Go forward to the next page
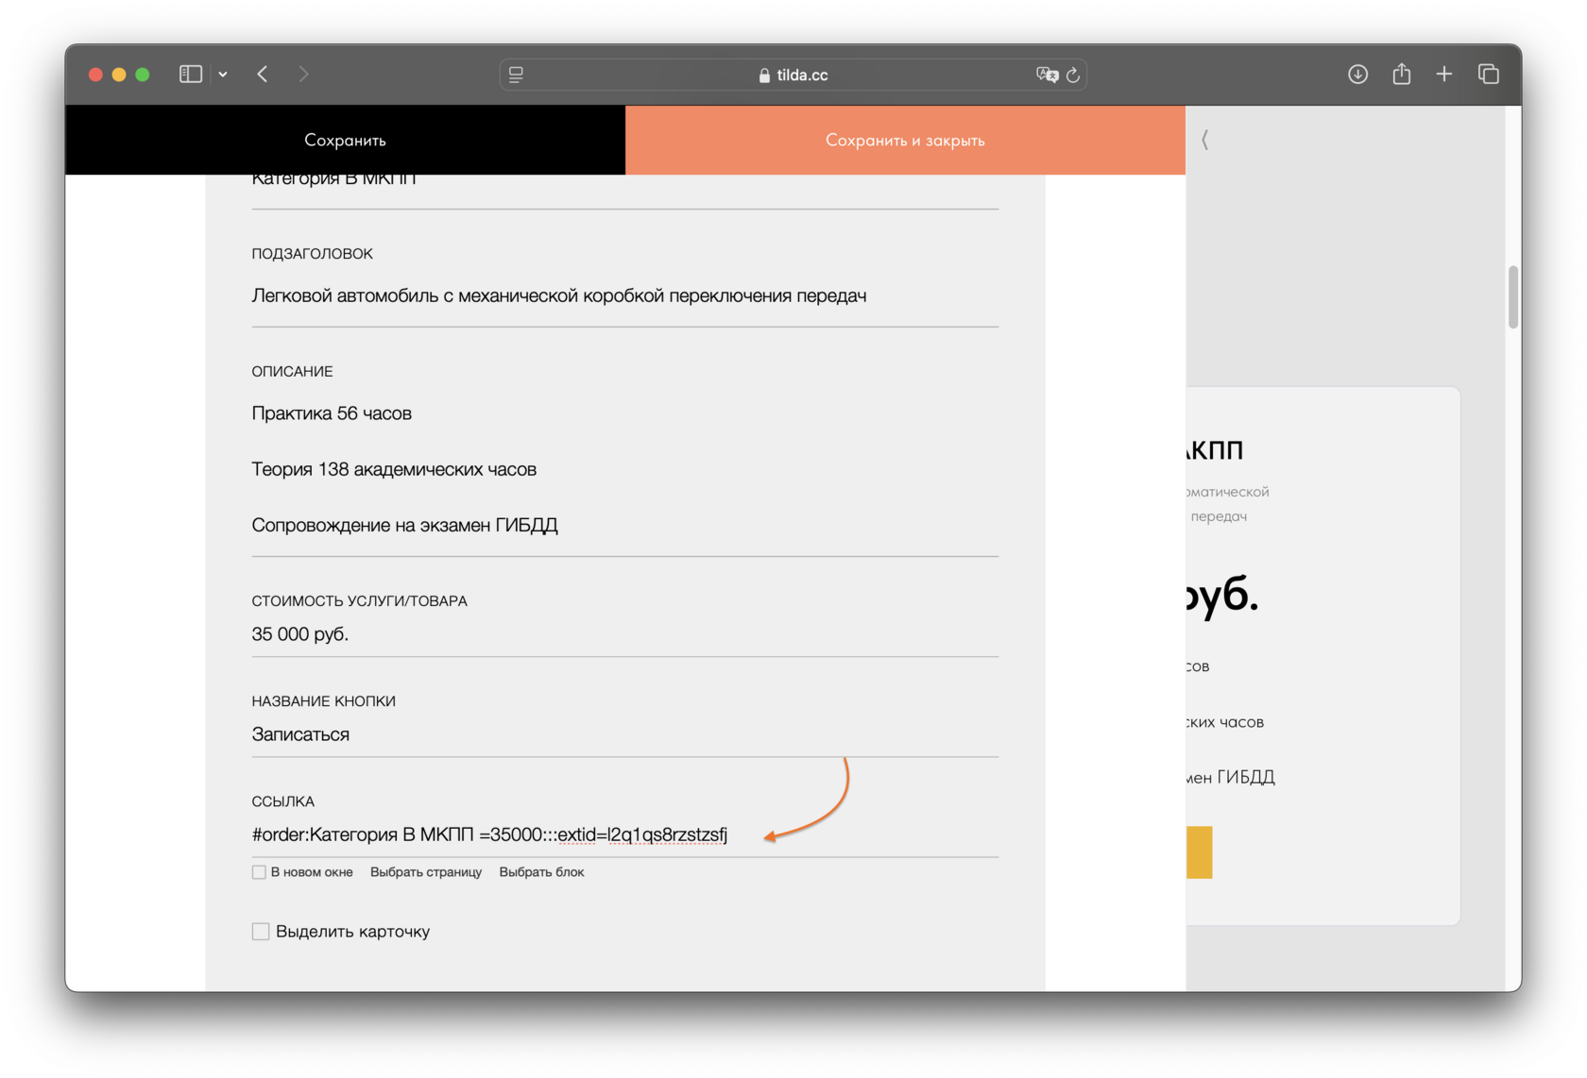 pyautogui.click(x=303, y=74)
